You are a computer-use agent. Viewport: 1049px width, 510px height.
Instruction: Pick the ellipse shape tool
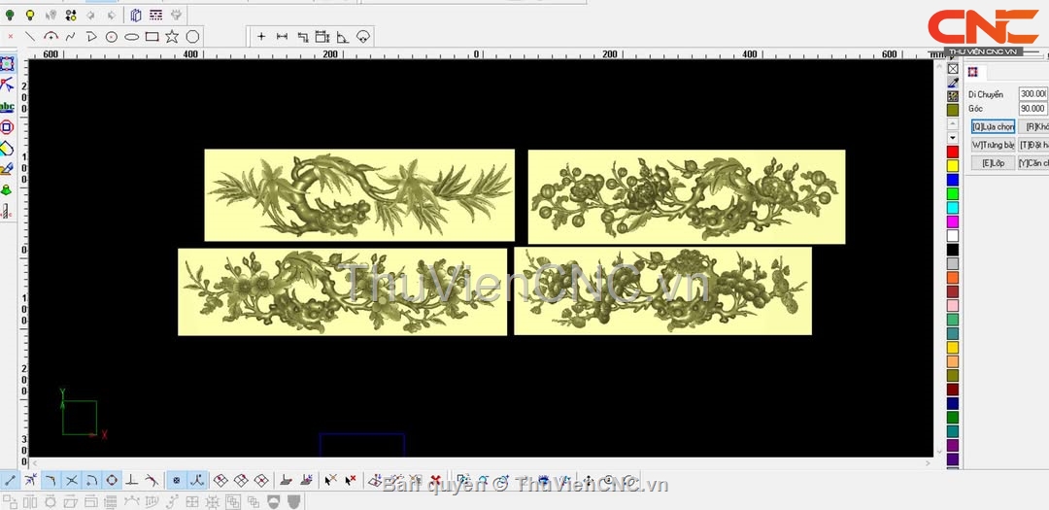tap(131, 37)
